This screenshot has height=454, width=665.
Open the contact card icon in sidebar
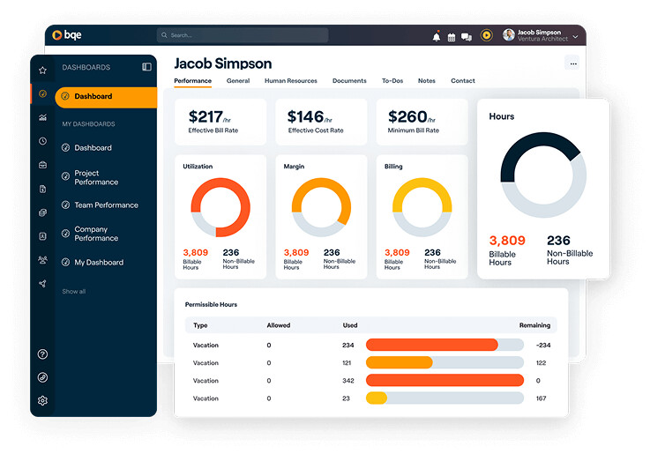click(x=42, y=236)
